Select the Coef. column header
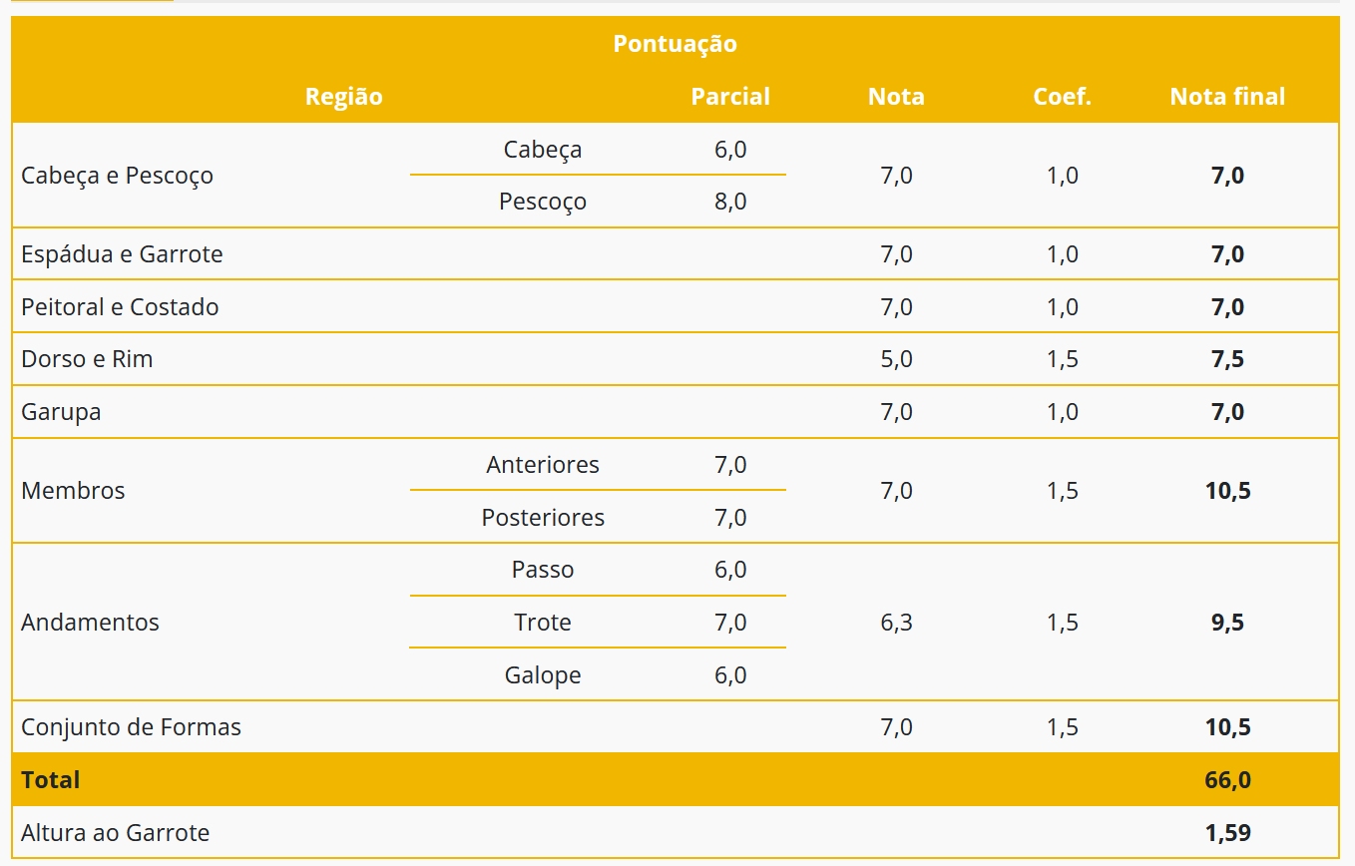This screenshot has width=1355, height=866. [x=1063, y=97]
